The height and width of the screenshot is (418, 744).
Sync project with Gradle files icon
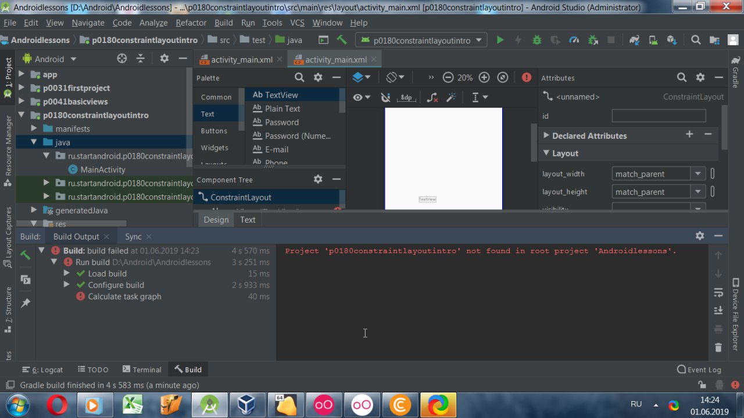coord(634,40)
